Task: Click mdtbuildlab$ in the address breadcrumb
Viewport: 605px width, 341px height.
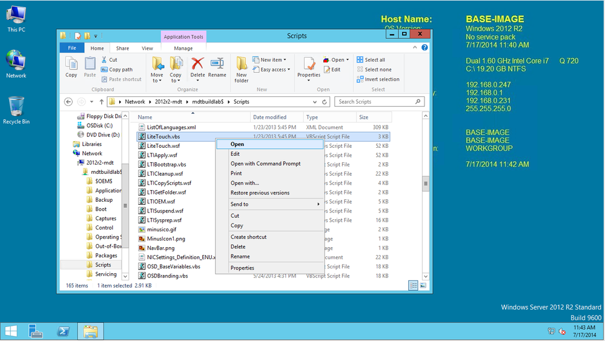Action: [x=208, y=102]
